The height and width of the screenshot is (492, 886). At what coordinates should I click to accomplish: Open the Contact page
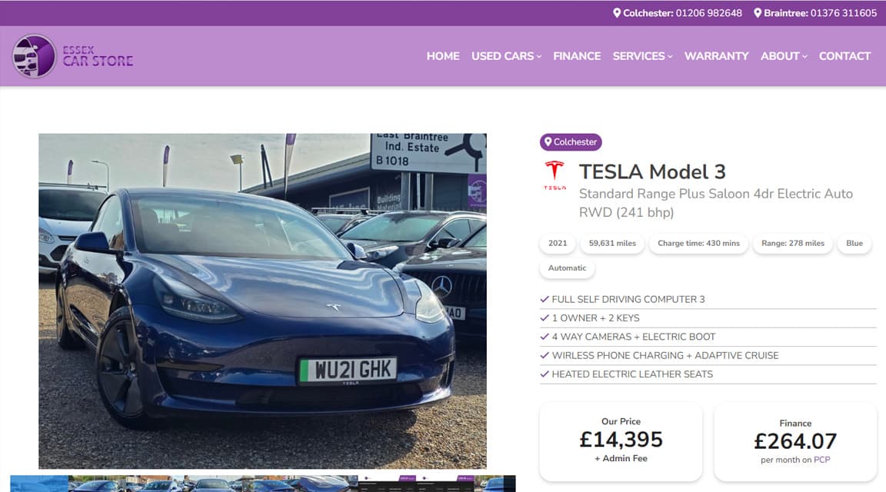pos(844,56)
